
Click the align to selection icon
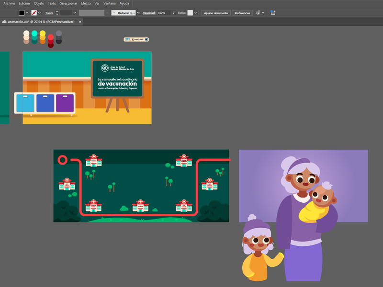258,13
